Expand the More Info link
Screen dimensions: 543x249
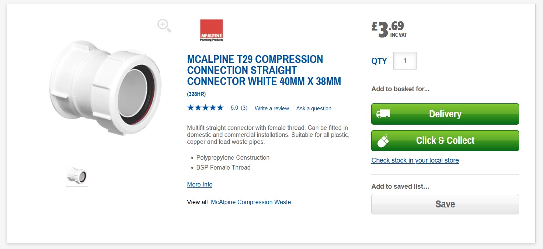point(200,184)
